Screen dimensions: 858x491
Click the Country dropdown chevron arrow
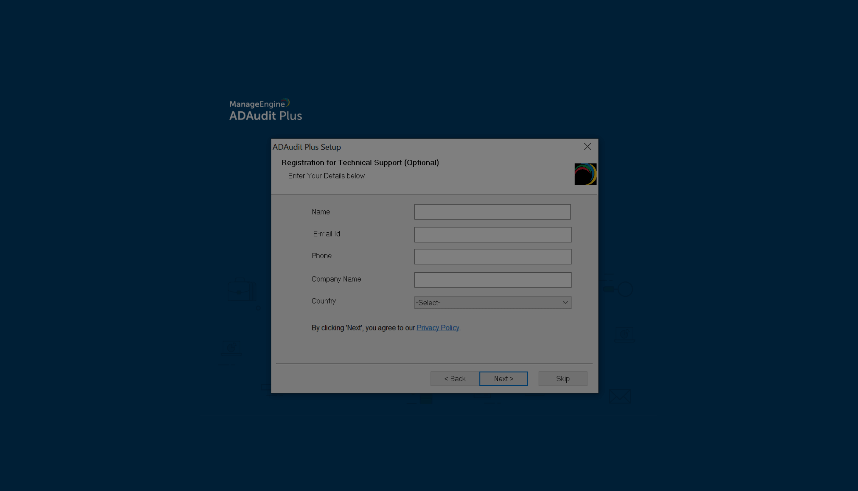(565, 302)
